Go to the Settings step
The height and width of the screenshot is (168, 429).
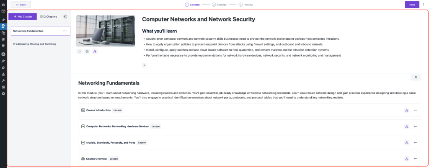(219, 5)
